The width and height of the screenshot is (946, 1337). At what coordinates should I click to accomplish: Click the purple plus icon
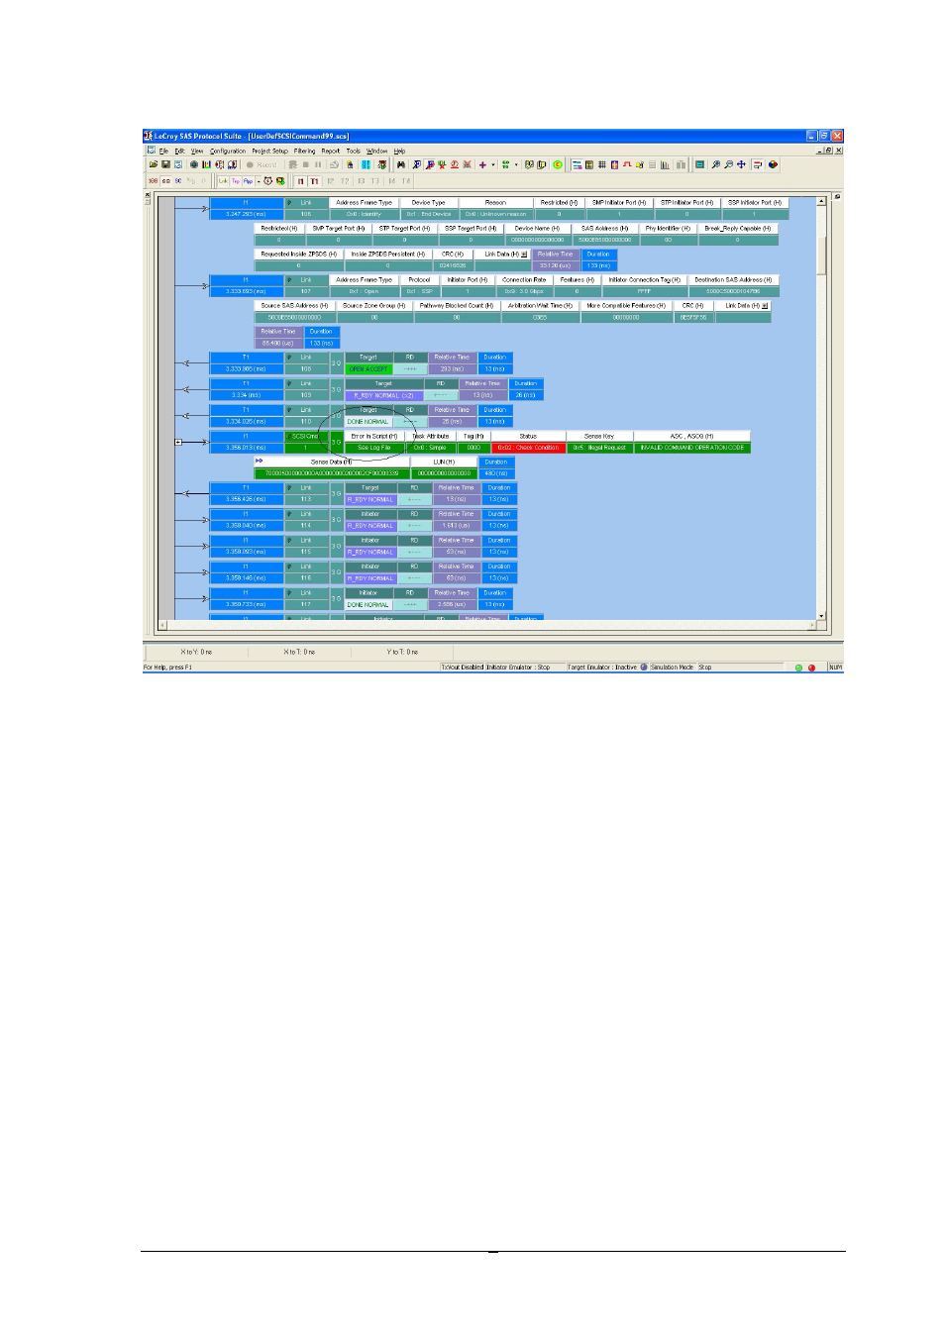(x=482, y=164)
